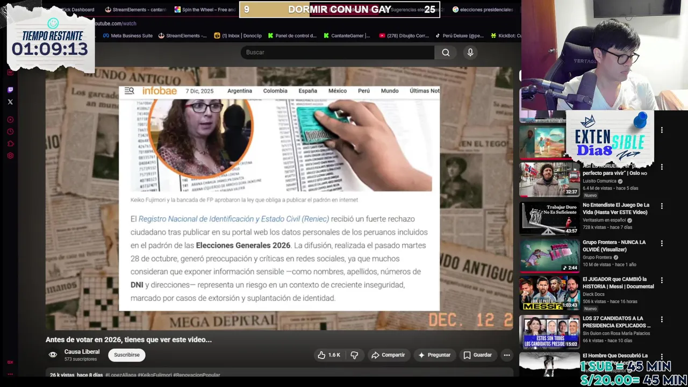The height and width of the screenshot is (387, 688).
Task: Click the Twitch icon in left sidebar
Action: coord(10,90)
